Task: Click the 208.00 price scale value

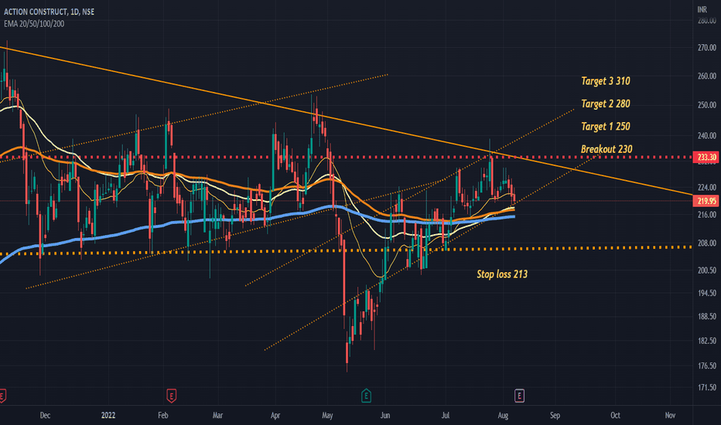Action: 707,243
